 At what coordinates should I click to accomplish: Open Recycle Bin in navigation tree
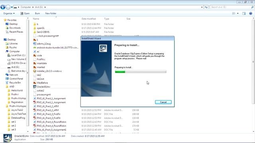[15, 83]
